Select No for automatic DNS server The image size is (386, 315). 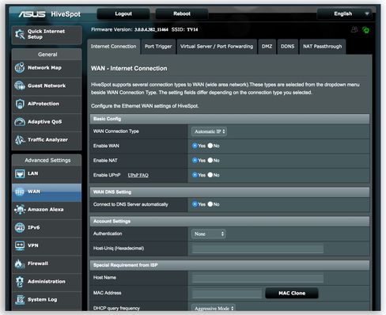tap(210, 204)
